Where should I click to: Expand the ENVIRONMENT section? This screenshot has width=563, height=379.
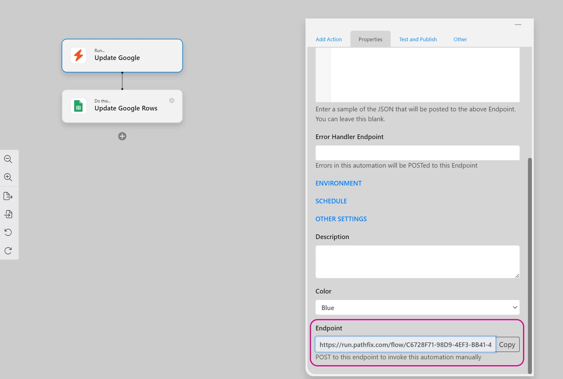click(338, 183)
